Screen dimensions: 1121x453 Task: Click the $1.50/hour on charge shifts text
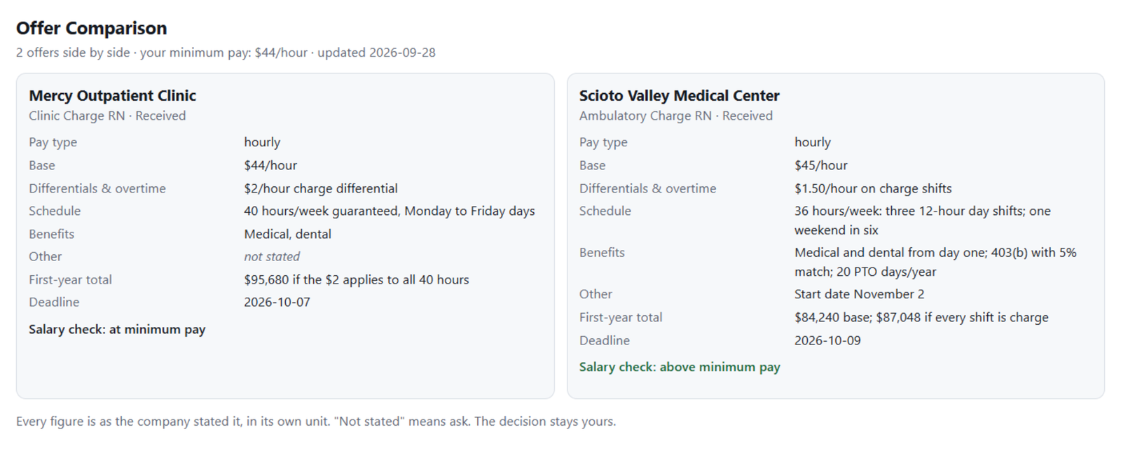click(x=873, y=188)
